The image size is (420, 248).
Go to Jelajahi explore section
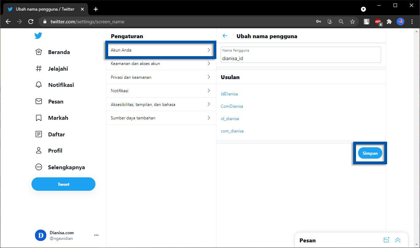(x=52, y=69)
